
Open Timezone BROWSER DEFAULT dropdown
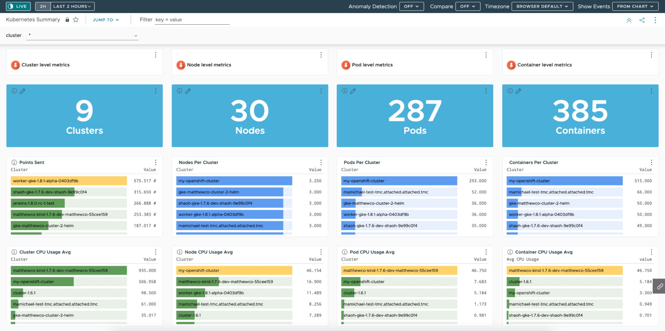542,6
